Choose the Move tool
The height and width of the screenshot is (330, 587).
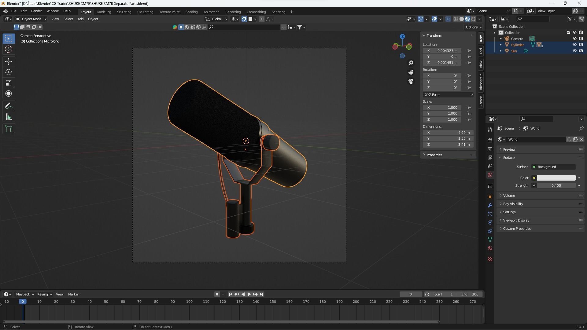9,61
